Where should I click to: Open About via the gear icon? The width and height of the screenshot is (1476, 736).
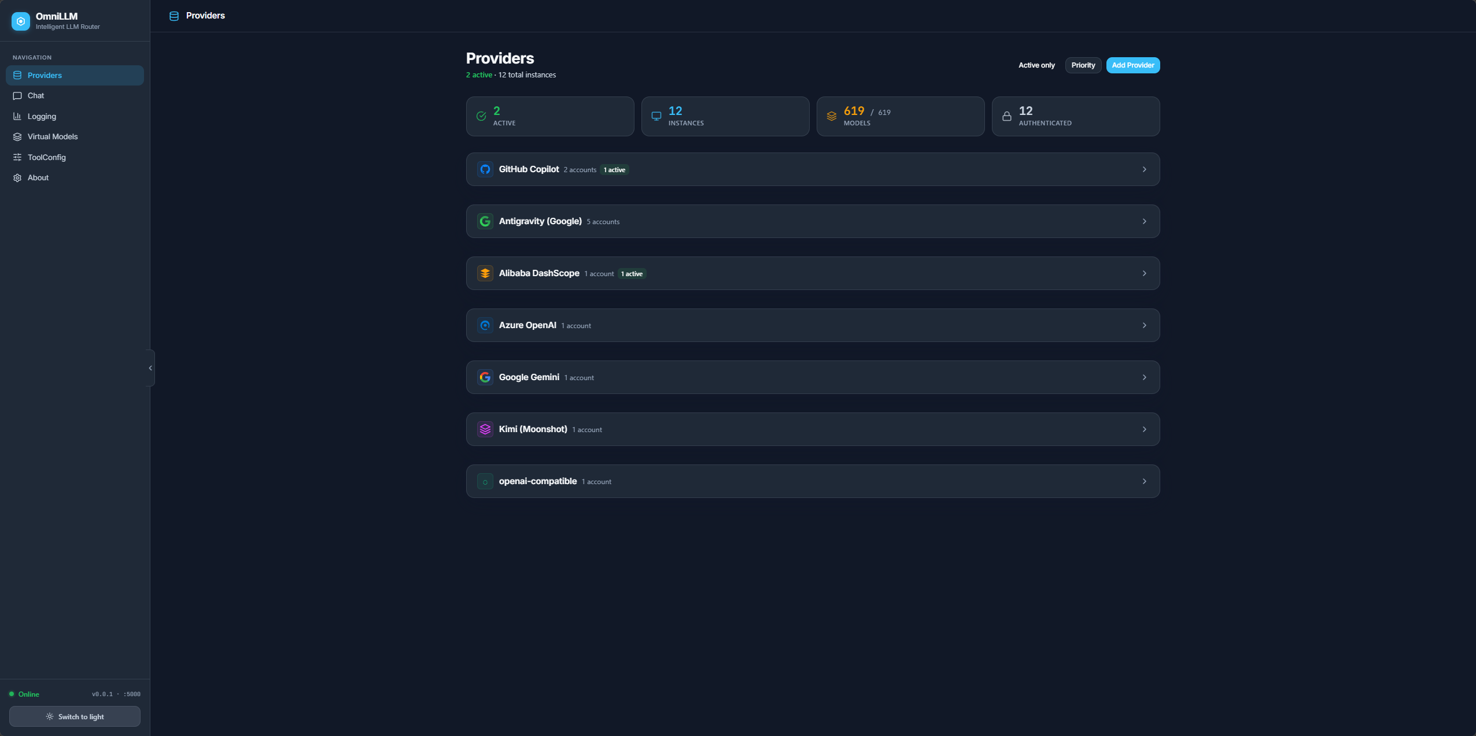point(17,177)
